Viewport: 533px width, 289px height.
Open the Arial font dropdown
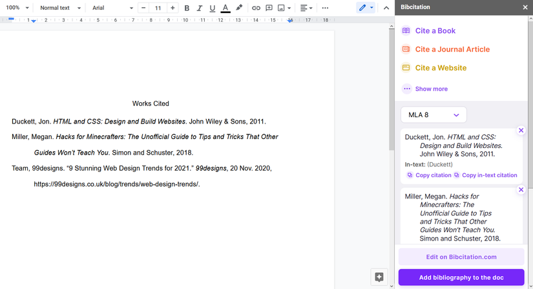(x=112, y=8)
